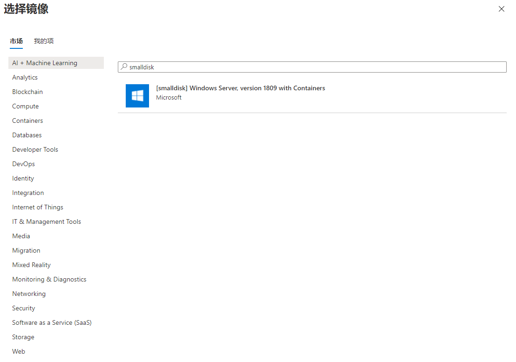Image resolution: width=516 pixels, height=362 pixels.
Task: Select the DevOps category
Action: tap(24, 164)
